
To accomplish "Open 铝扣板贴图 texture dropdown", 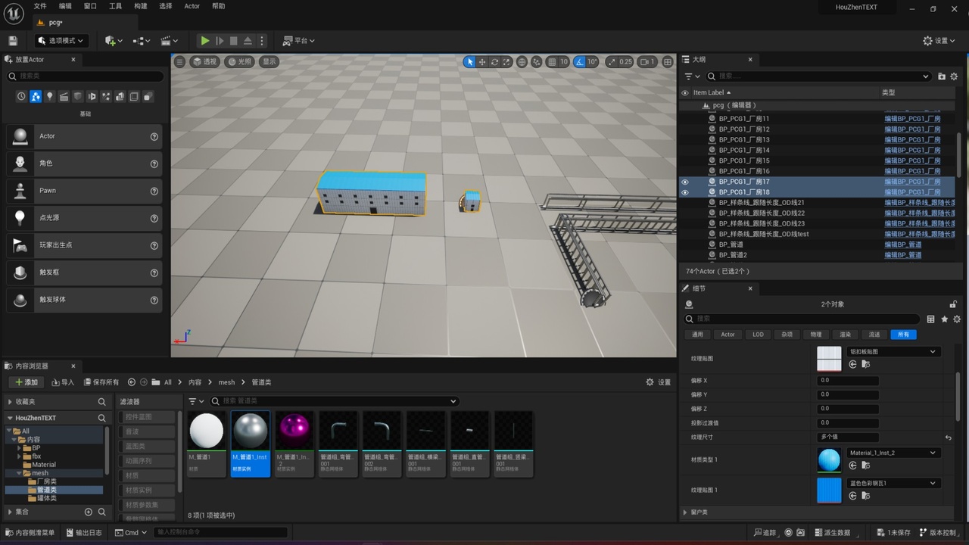I will pyautogui.click(x=893, y=352).
